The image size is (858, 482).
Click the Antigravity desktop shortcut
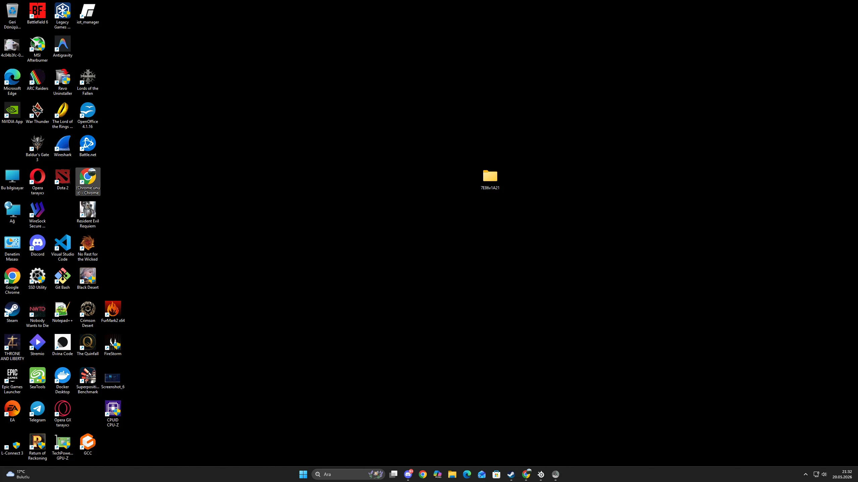pyautogui.click(x=62, y=47)
